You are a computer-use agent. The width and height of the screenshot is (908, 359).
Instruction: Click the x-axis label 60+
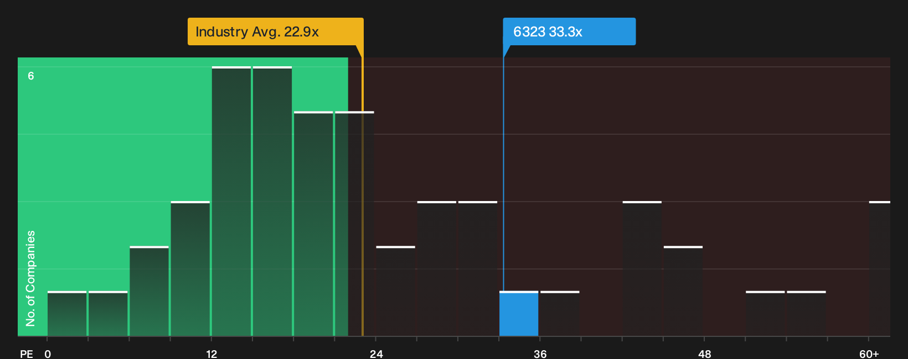coord(869,354)
